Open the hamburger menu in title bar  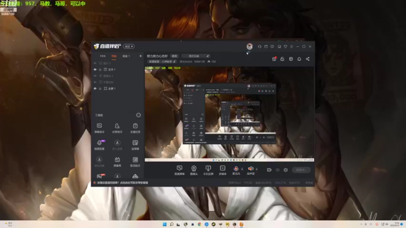tap(291, 47)
